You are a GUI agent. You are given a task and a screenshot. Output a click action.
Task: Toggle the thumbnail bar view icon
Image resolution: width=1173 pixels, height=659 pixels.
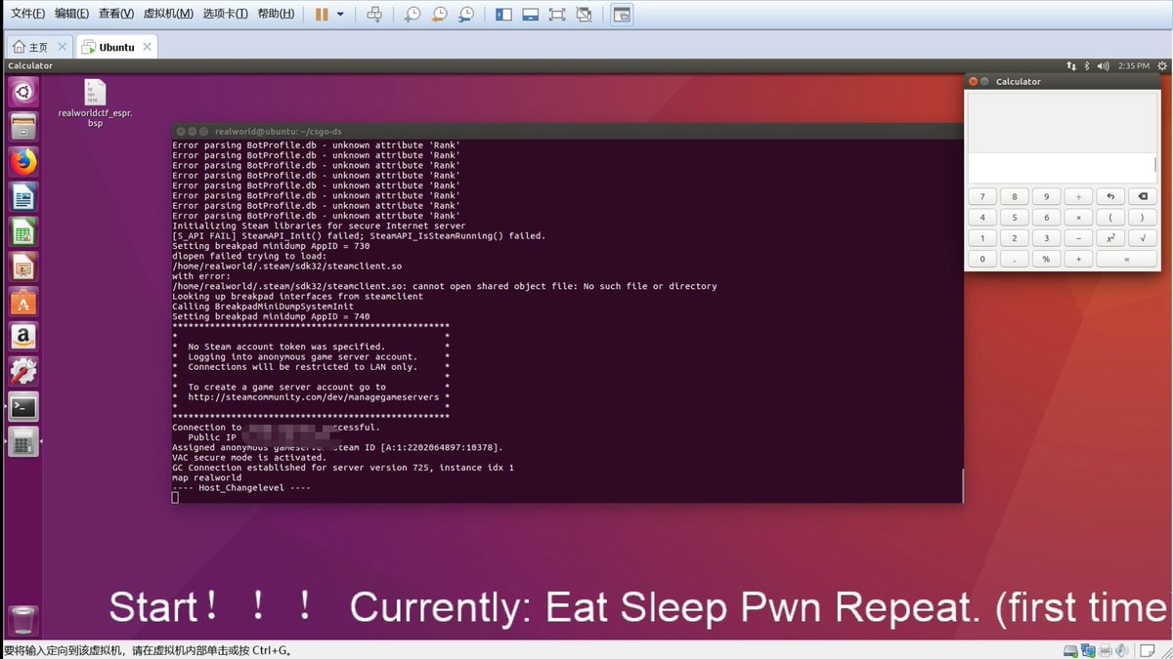(x=531, y=15)
